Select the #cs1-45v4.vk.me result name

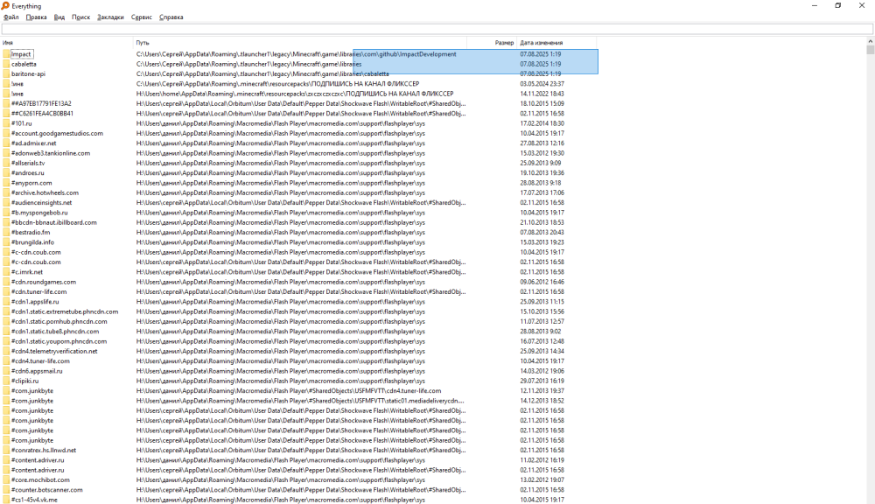tap(34, 500)
